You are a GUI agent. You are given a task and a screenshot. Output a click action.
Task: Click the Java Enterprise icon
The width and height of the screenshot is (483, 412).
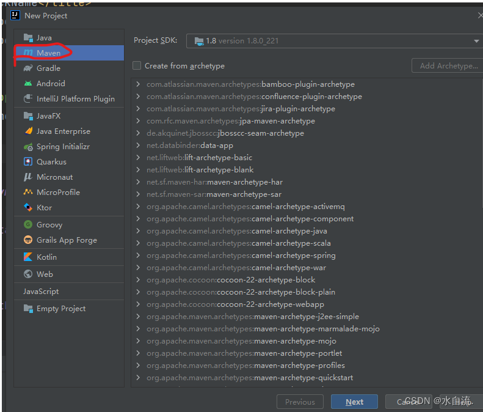click(x=28, y=131)
